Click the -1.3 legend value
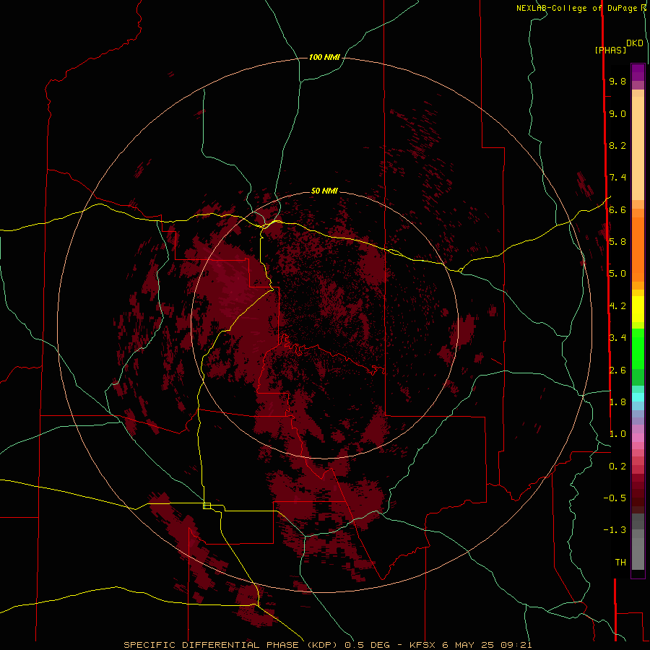 pyautogui.click(x=615, y=530)
